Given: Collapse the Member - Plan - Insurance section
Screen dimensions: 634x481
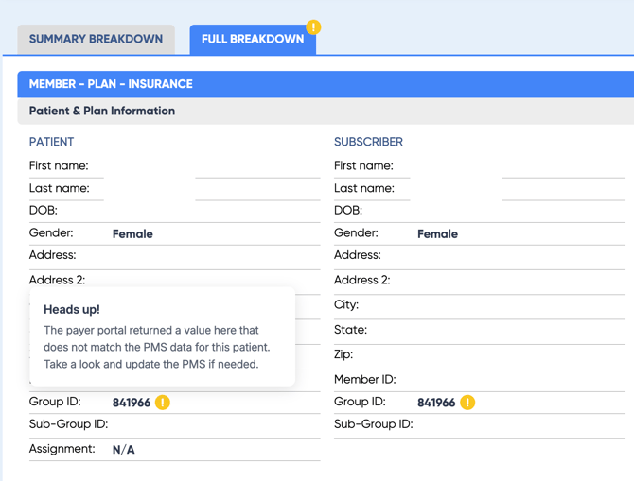Looking at the screenshot, I should 326,84.
